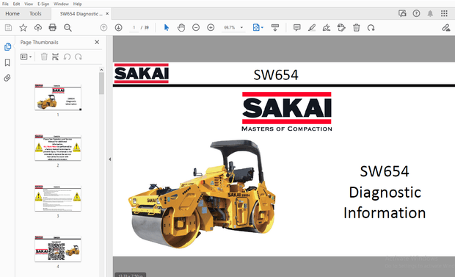Select the SW654 Diagnostic document tab
Screen dimensions: 455x277
(x=81, y=14)
